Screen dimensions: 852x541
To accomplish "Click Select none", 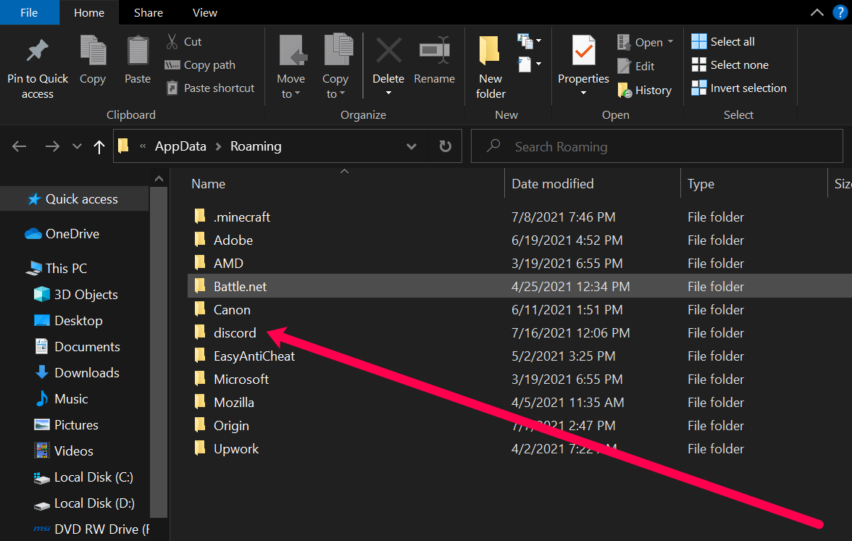I will point(730,64).
